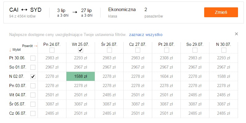The height and width of the screenshot is (123, 246).
Task: Select the highlighted 1588 zł green cell
Action: click(x=81, y=76)
